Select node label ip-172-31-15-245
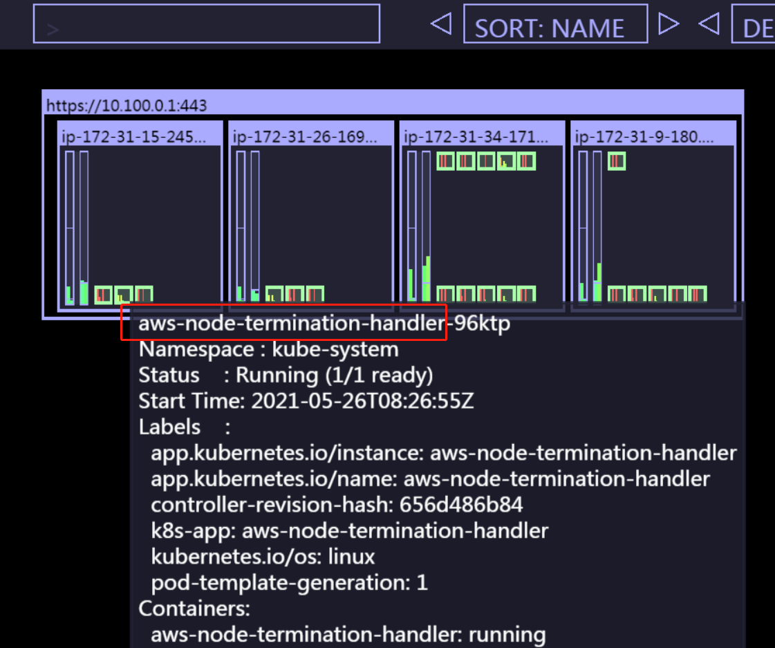The image size is (775, 648). coord(134,136)
